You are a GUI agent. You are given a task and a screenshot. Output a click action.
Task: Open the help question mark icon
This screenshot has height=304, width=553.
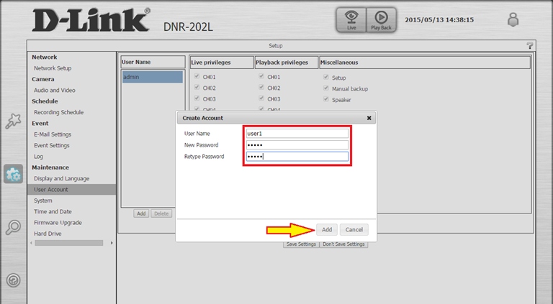tap(530, 45)
